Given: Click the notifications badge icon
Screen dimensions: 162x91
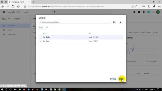Looking at the screenshot, I should click(149, 12).
